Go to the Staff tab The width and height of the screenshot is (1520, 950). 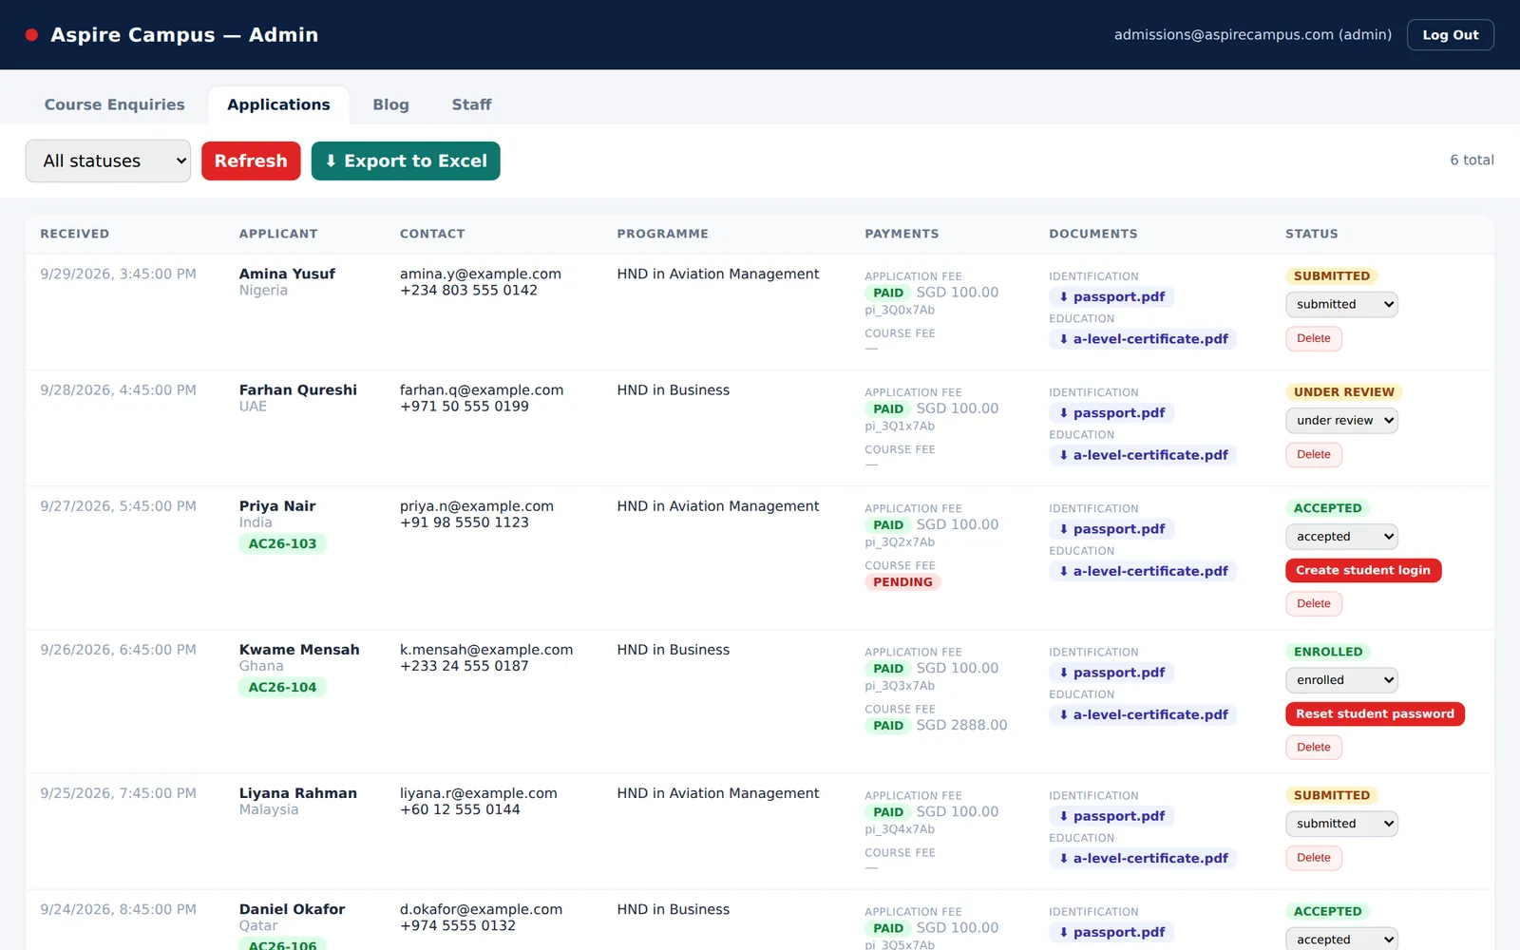[x=471, y=104]
